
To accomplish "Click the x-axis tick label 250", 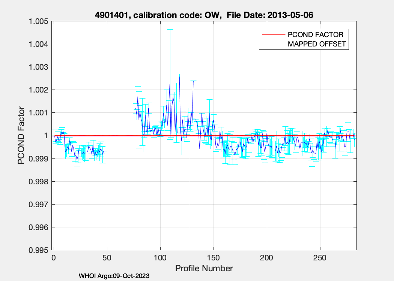I will [320, 258].
